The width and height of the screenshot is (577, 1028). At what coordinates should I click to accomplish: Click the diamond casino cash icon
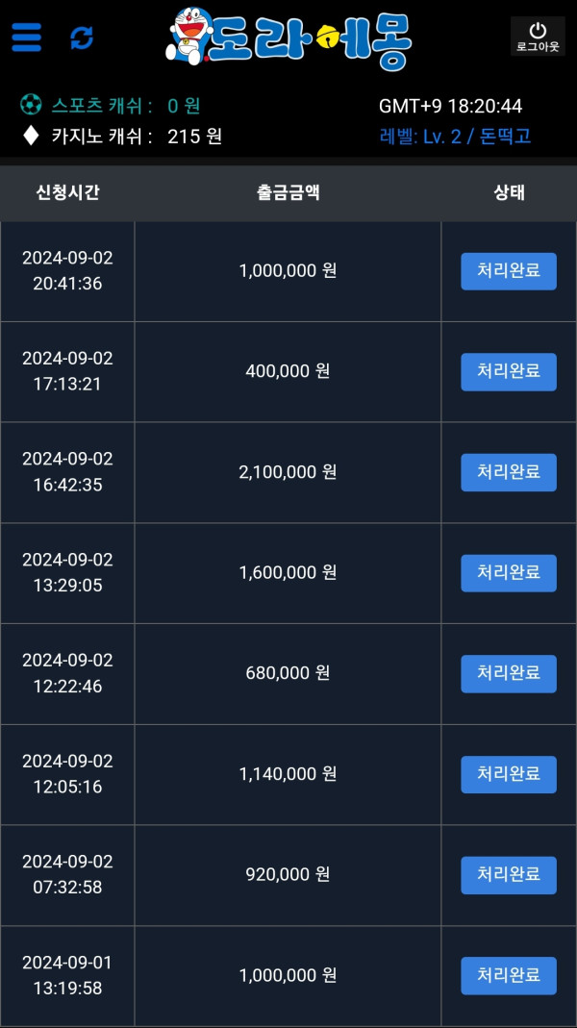tap(31, 136)
